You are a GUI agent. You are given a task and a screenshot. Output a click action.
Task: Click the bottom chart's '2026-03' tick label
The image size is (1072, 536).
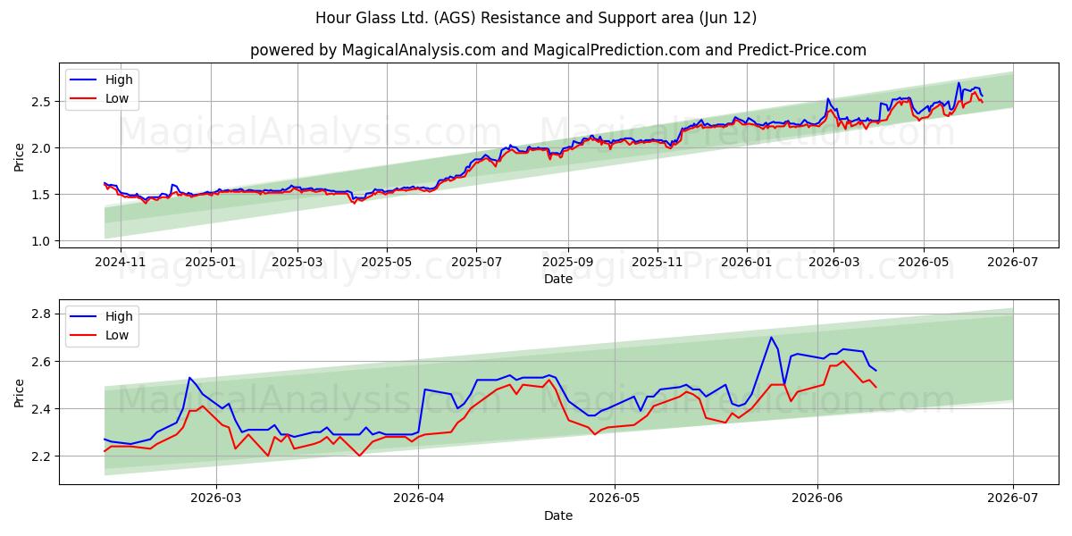point(217,498)
